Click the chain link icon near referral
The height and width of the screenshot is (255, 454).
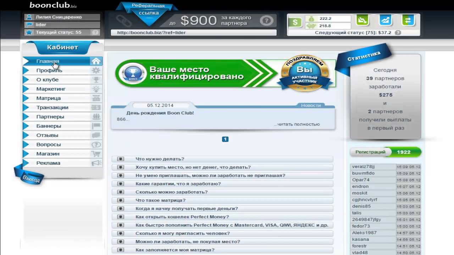pyautogui.click(x=124, y=21)
